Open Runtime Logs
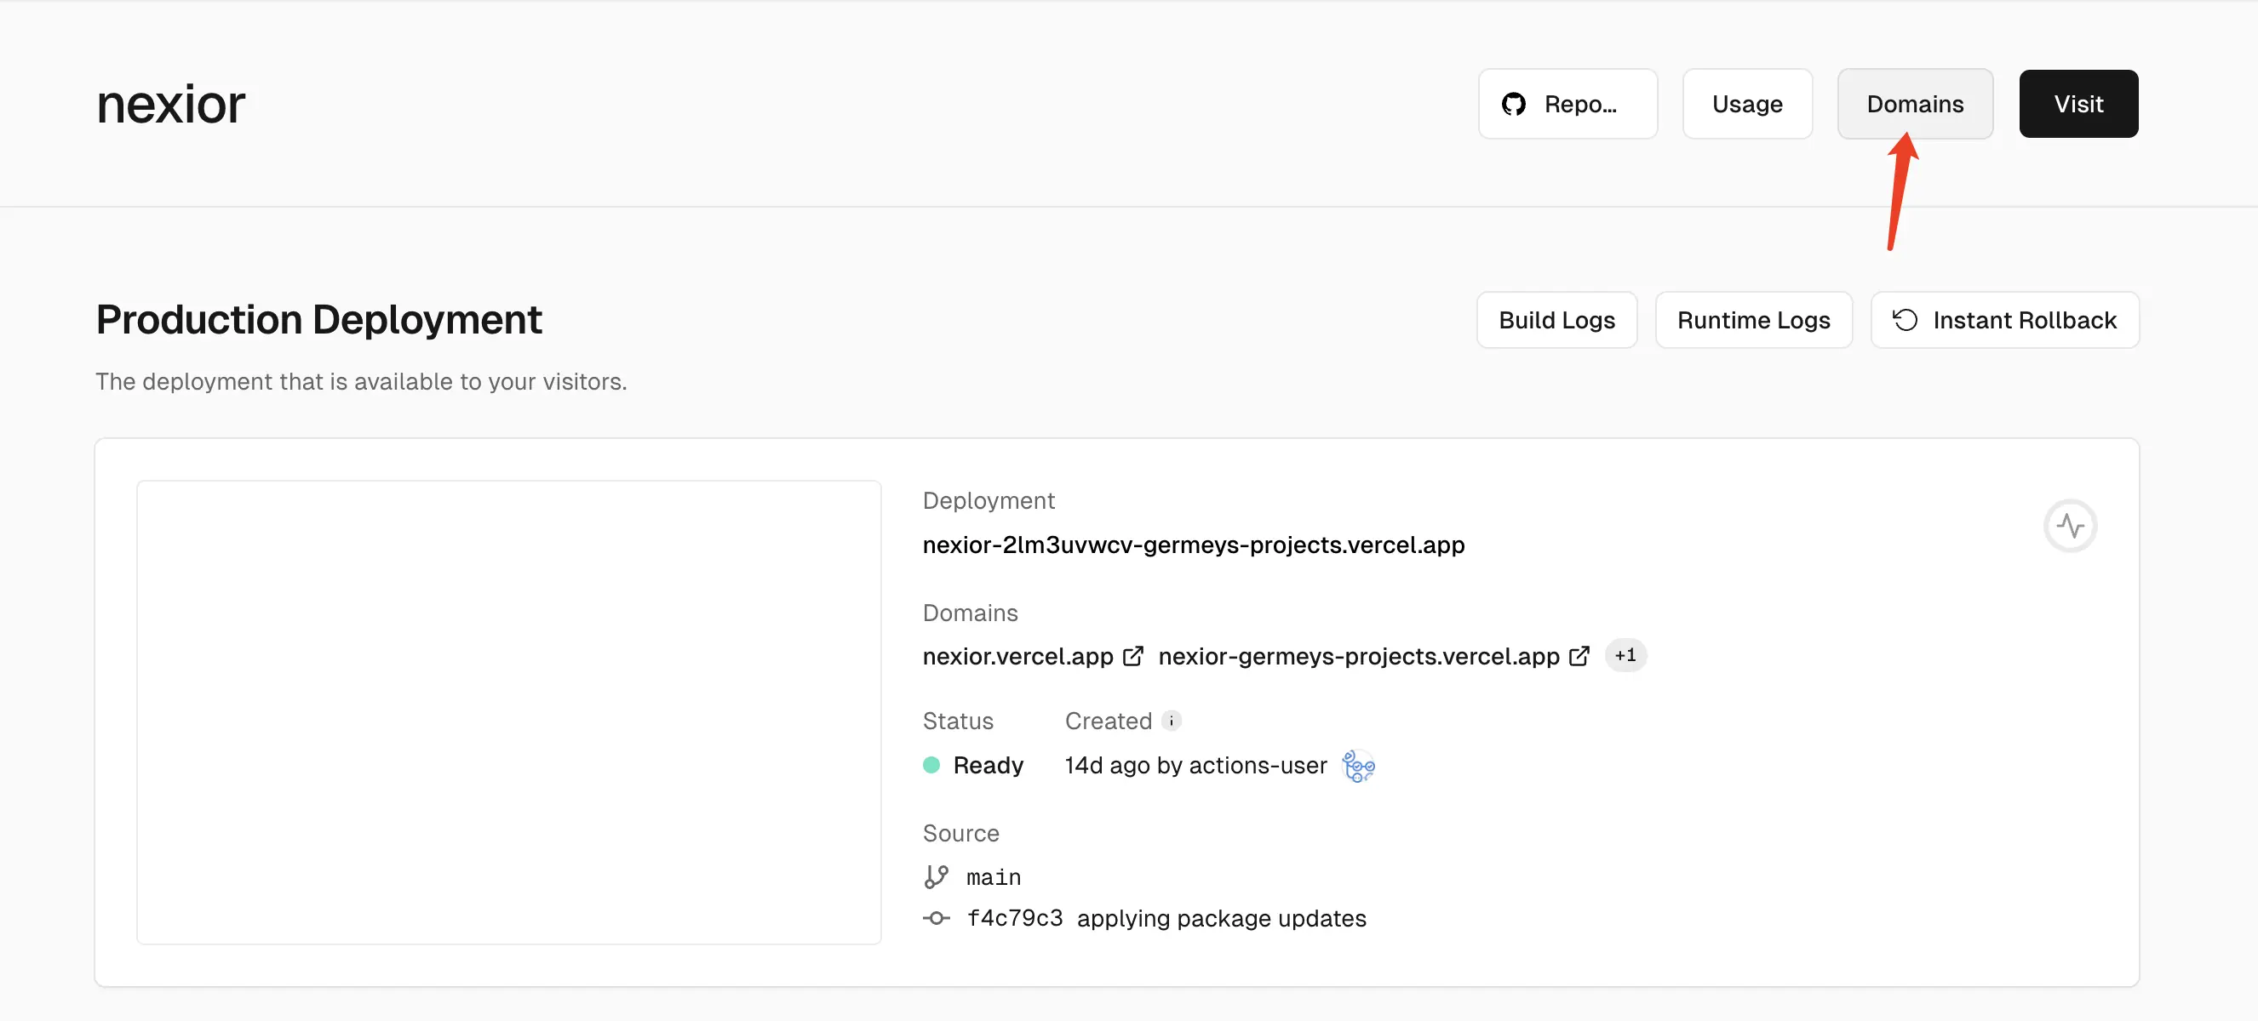The width and height of the screenshot is (2258, 1021). pos(1753,320)
